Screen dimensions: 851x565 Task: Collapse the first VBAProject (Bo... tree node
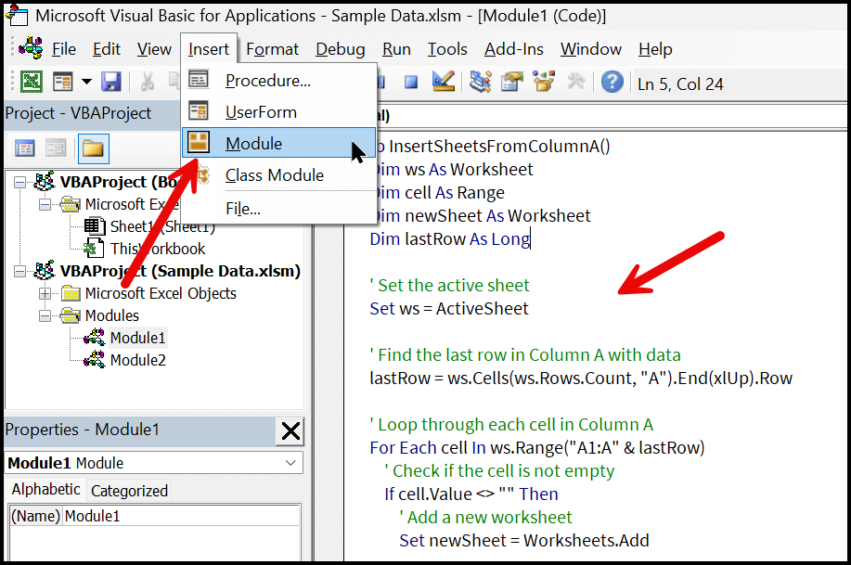pyautogui.click(x=20, y=183)
